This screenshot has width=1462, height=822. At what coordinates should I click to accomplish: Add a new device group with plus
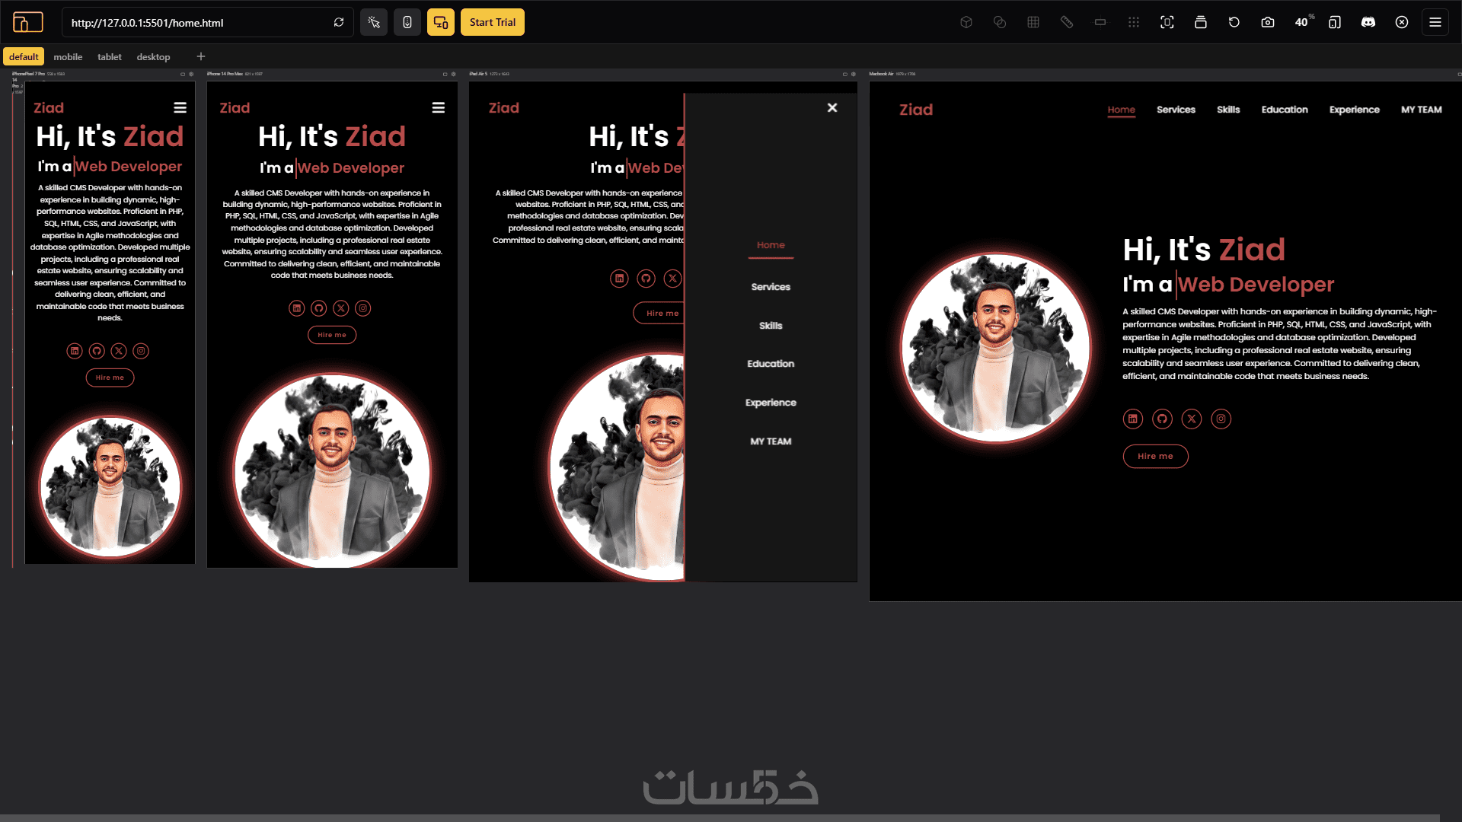point(201,56)
